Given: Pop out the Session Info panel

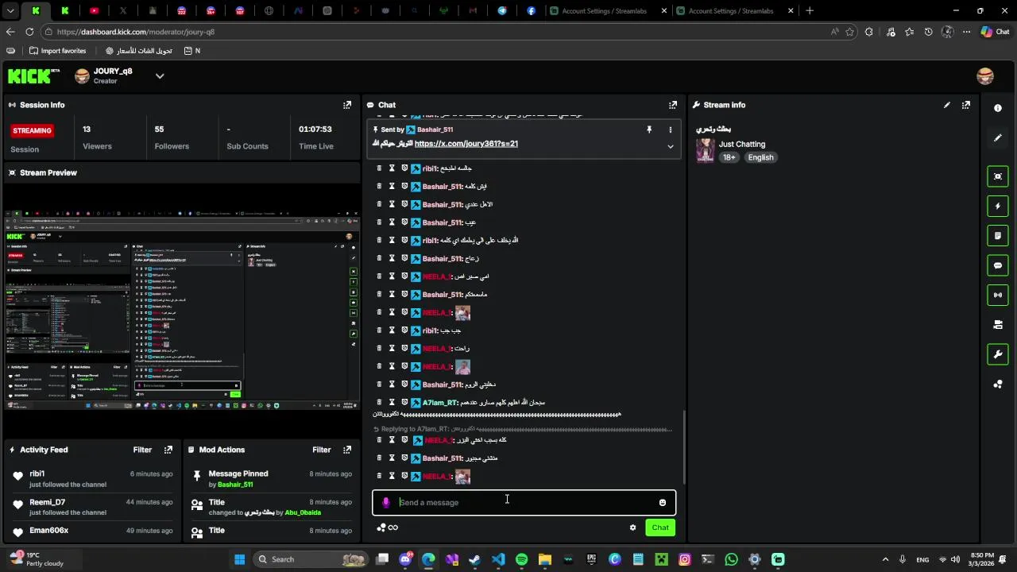Looking at the screenshot, I should [x=347, y=105].
